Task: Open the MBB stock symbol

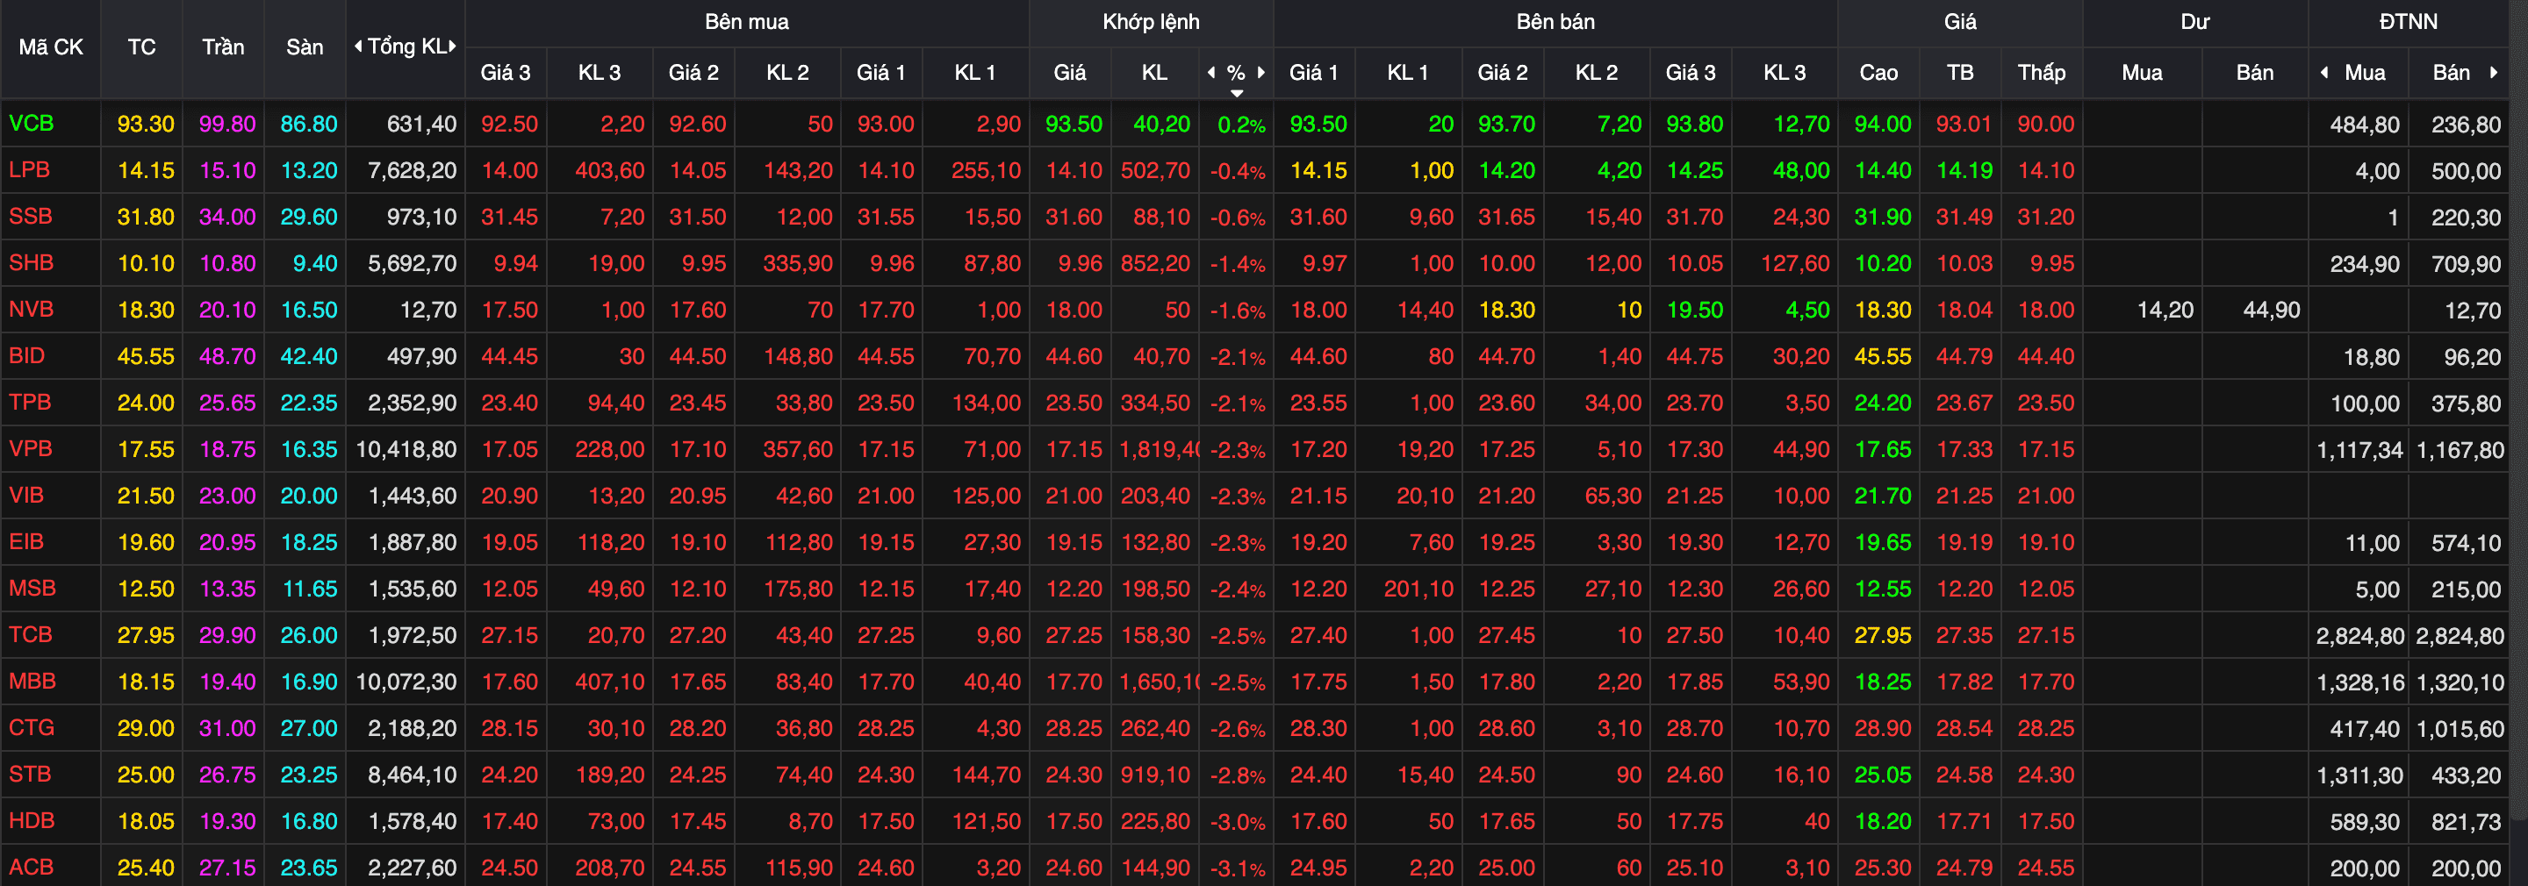Action: pyautogui.click(x=32, y=681)
